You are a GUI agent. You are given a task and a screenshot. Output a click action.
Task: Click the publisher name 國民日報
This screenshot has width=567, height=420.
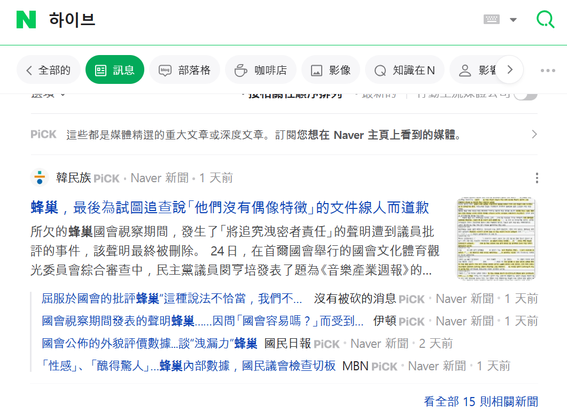point(288,344)
